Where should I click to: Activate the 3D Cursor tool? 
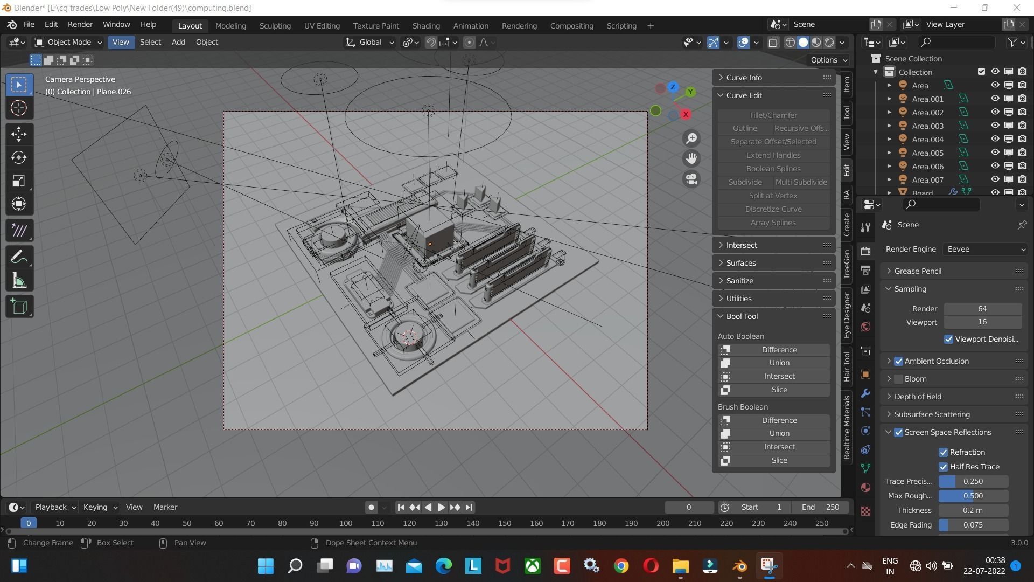pos(19,108)
